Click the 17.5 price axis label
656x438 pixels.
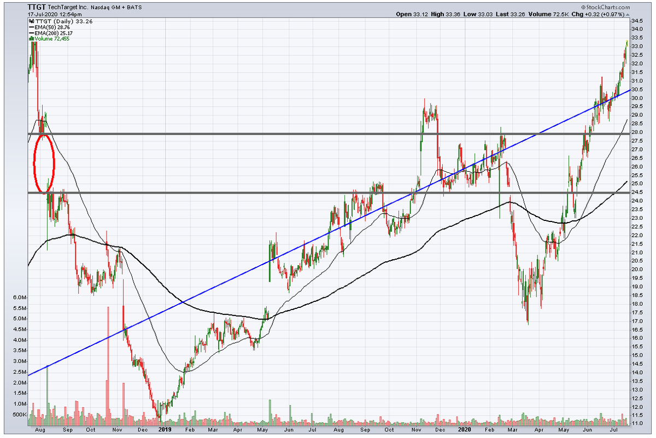[637, 312]
